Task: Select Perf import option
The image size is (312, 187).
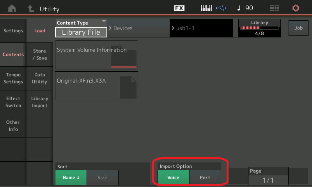Action: (x=205, y=177)
